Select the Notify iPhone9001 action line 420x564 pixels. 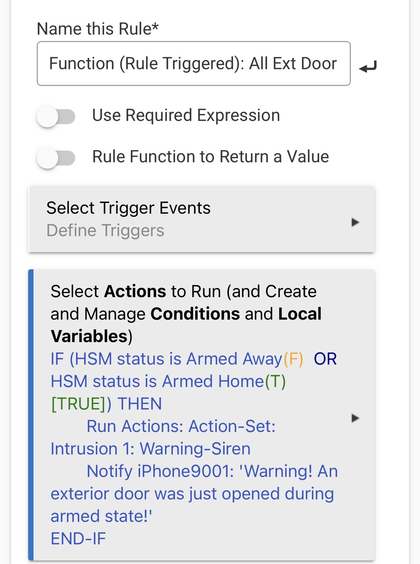coord(212,471)
